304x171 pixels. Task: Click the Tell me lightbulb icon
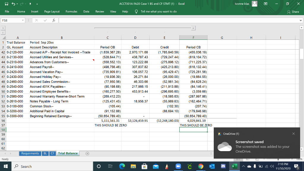(136, 12)
